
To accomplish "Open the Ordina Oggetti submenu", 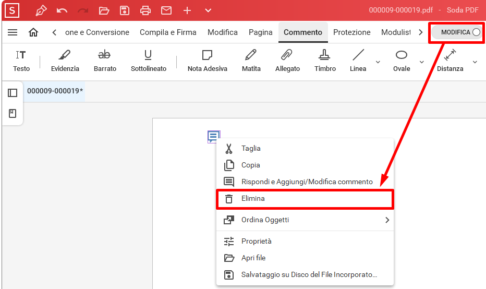I will tap(305, 220).
